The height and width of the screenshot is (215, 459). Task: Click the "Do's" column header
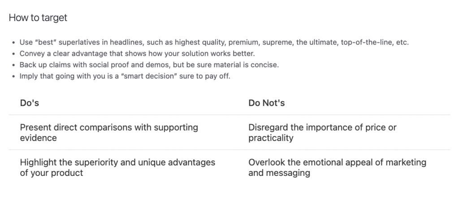(30, 103)
